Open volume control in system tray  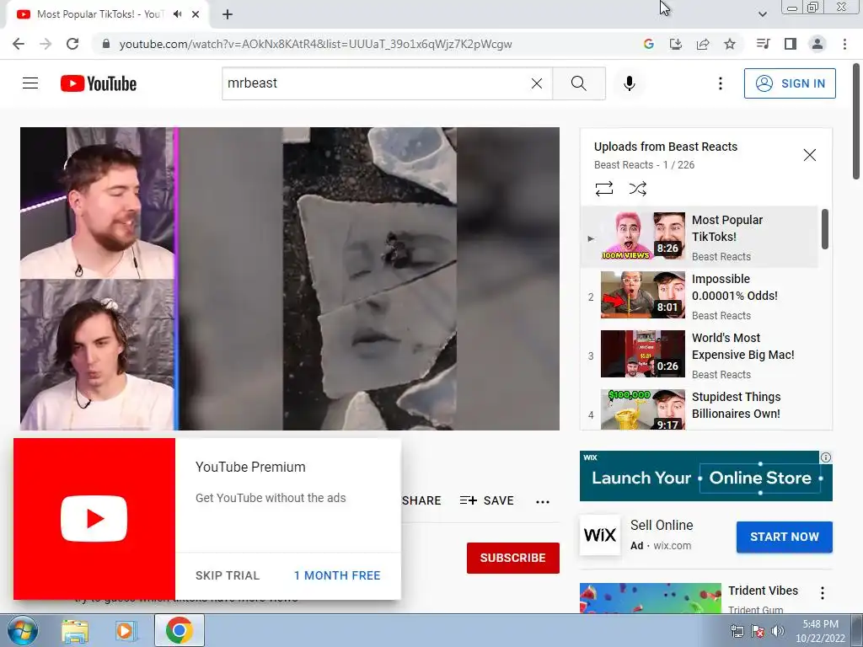point(777,631)
